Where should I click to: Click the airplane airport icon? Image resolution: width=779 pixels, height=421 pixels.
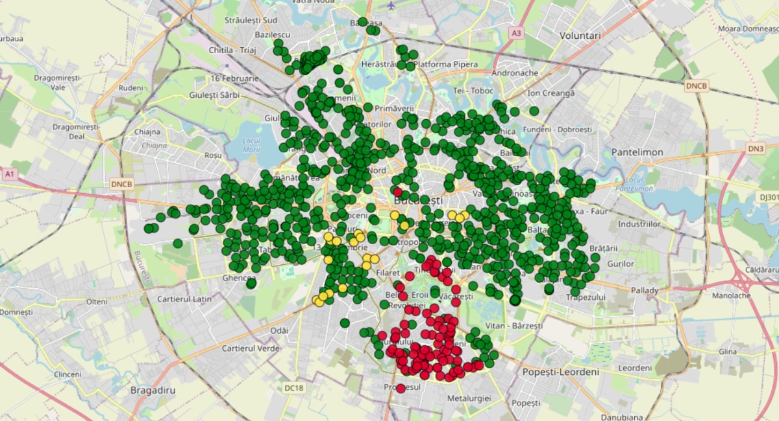(x=390, y=5)
